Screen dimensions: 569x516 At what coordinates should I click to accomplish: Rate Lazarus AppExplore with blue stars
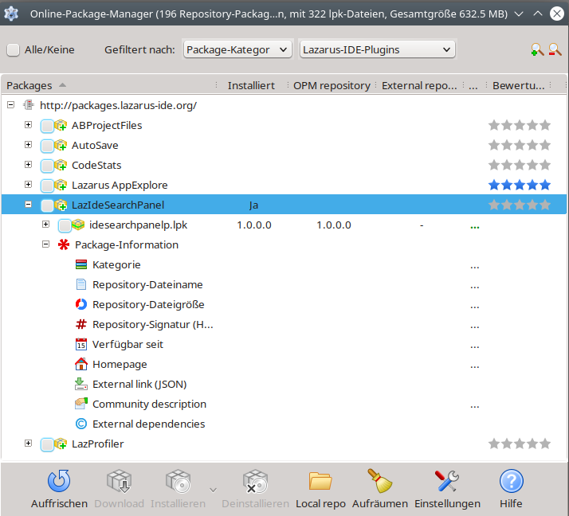point(520,185)
